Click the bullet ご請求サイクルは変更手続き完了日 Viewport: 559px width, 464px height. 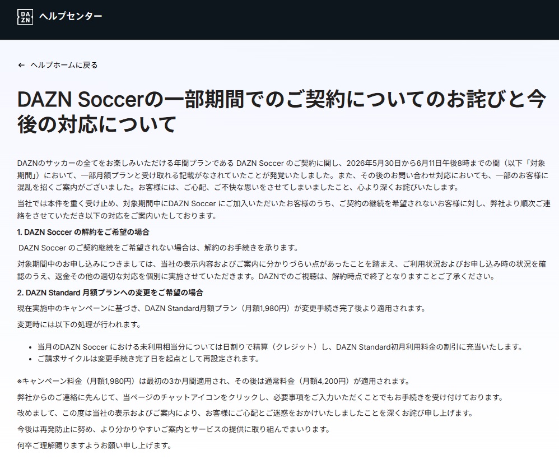click(x=148, y=359)
